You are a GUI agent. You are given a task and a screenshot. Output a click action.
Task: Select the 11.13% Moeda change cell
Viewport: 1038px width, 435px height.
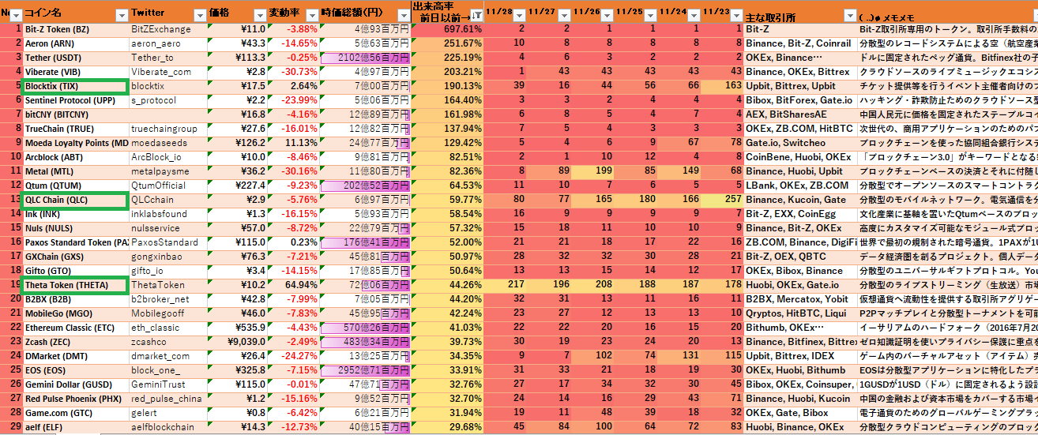294,143
